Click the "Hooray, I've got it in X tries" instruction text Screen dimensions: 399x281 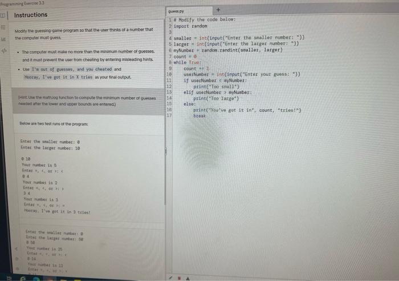pyautogui.click(x=58, y=77)
